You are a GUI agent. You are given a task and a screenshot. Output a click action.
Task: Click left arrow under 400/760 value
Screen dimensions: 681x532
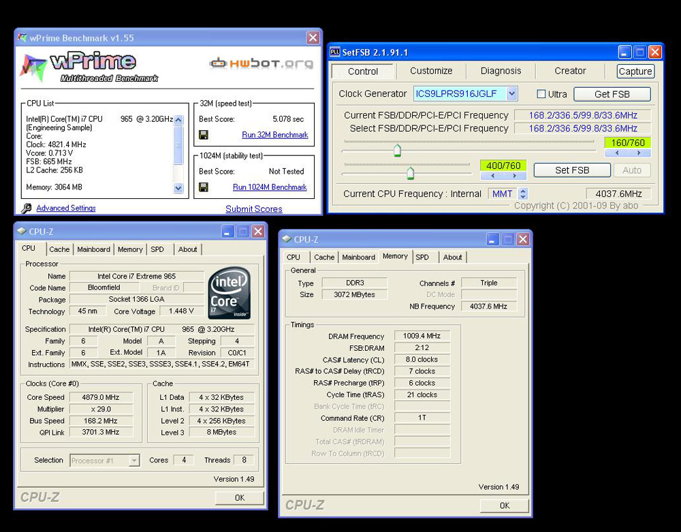(492, 176)
